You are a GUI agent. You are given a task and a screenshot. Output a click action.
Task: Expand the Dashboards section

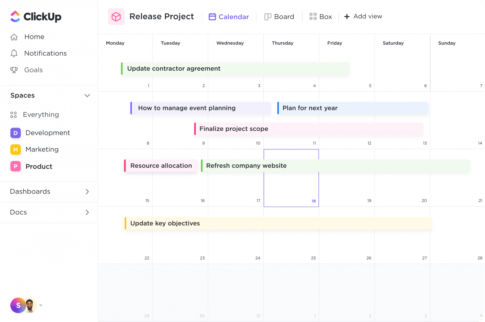coord(87,191)
